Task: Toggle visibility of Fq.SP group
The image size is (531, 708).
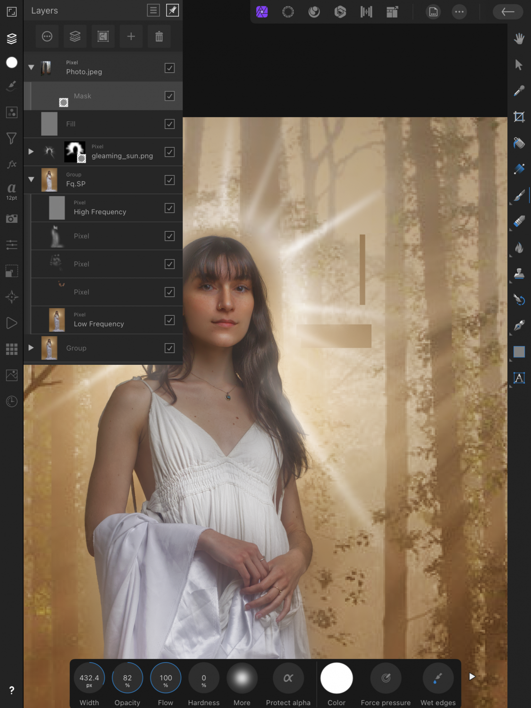Action: 170,180
